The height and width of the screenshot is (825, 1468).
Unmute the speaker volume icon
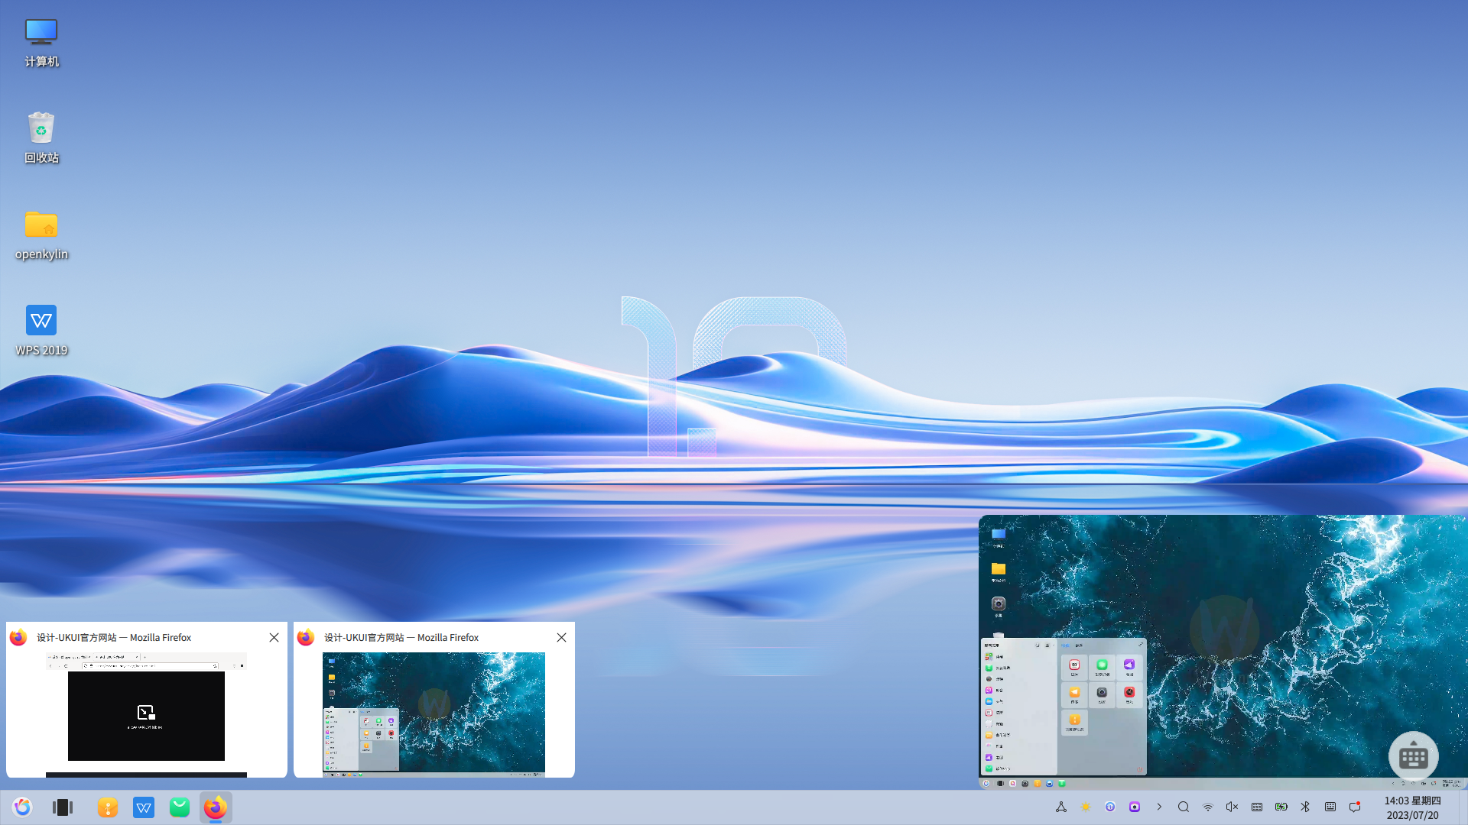click(1232, 807)
